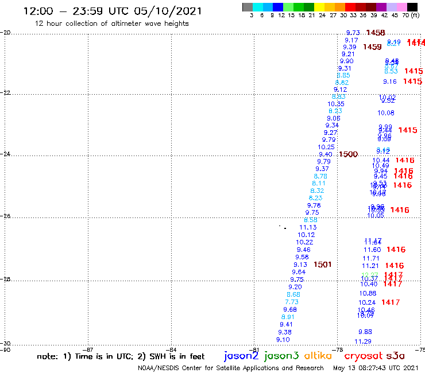
Task: Select the 10.88 reading
Action: pos(368,293)
